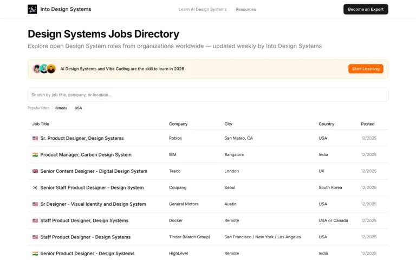Click the Design Systems Jobs Directory heading

103,34
